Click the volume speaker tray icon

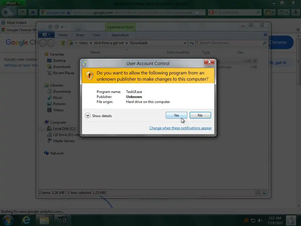[x=260, y=220]
